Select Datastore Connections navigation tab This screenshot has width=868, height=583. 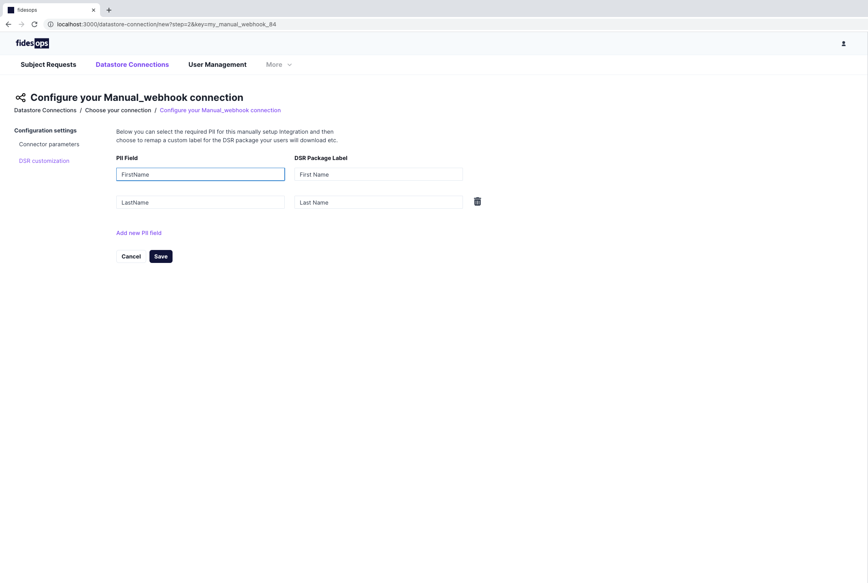[132, 65]
